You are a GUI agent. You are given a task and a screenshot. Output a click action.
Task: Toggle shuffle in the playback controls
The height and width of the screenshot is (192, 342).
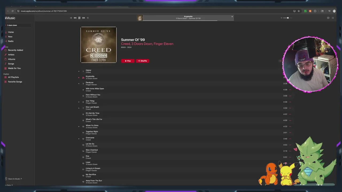tap(71, 18)
